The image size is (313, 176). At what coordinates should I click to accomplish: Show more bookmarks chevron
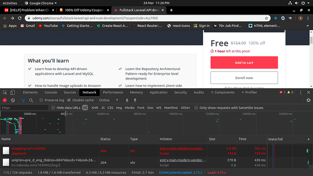point(308,26)
